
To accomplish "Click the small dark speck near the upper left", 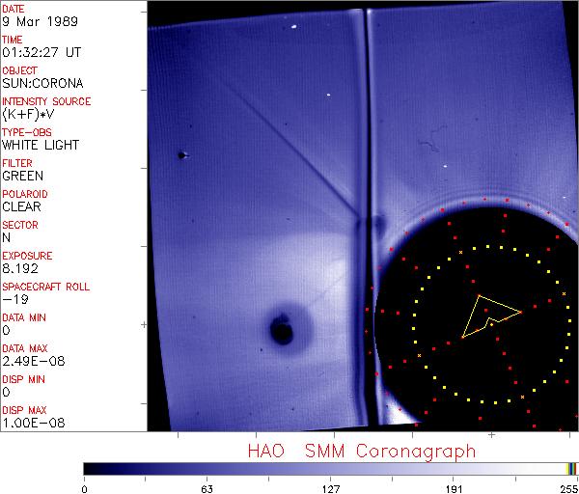I will click(x=181, y=154).
